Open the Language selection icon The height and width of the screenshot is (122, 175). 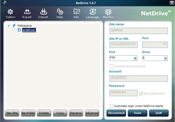(93, 12)
